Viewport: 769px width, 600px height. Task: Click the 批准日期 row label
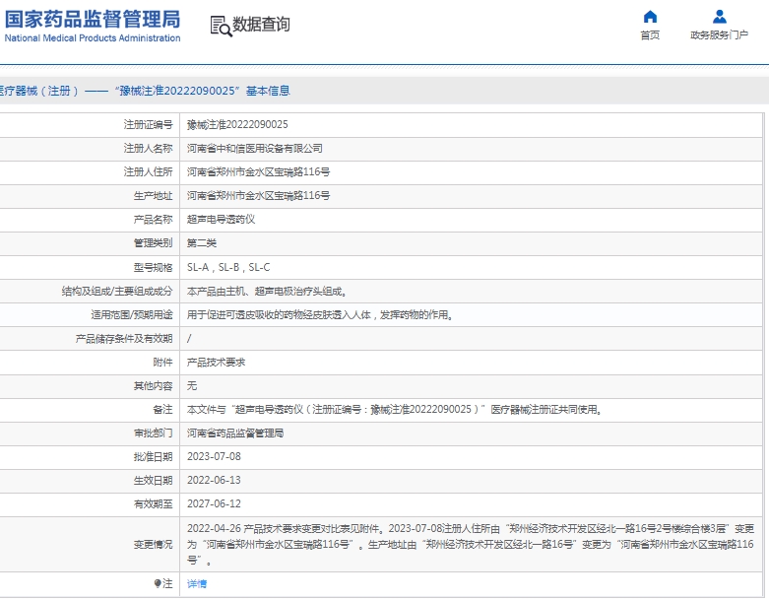153,457
